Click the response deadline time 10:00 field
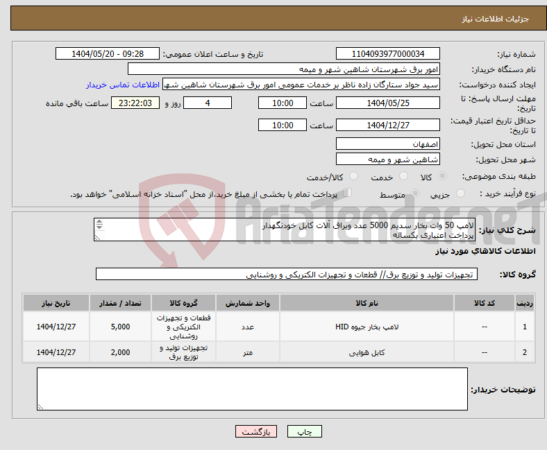Screen dimensions: 547x450 [283, 103]
